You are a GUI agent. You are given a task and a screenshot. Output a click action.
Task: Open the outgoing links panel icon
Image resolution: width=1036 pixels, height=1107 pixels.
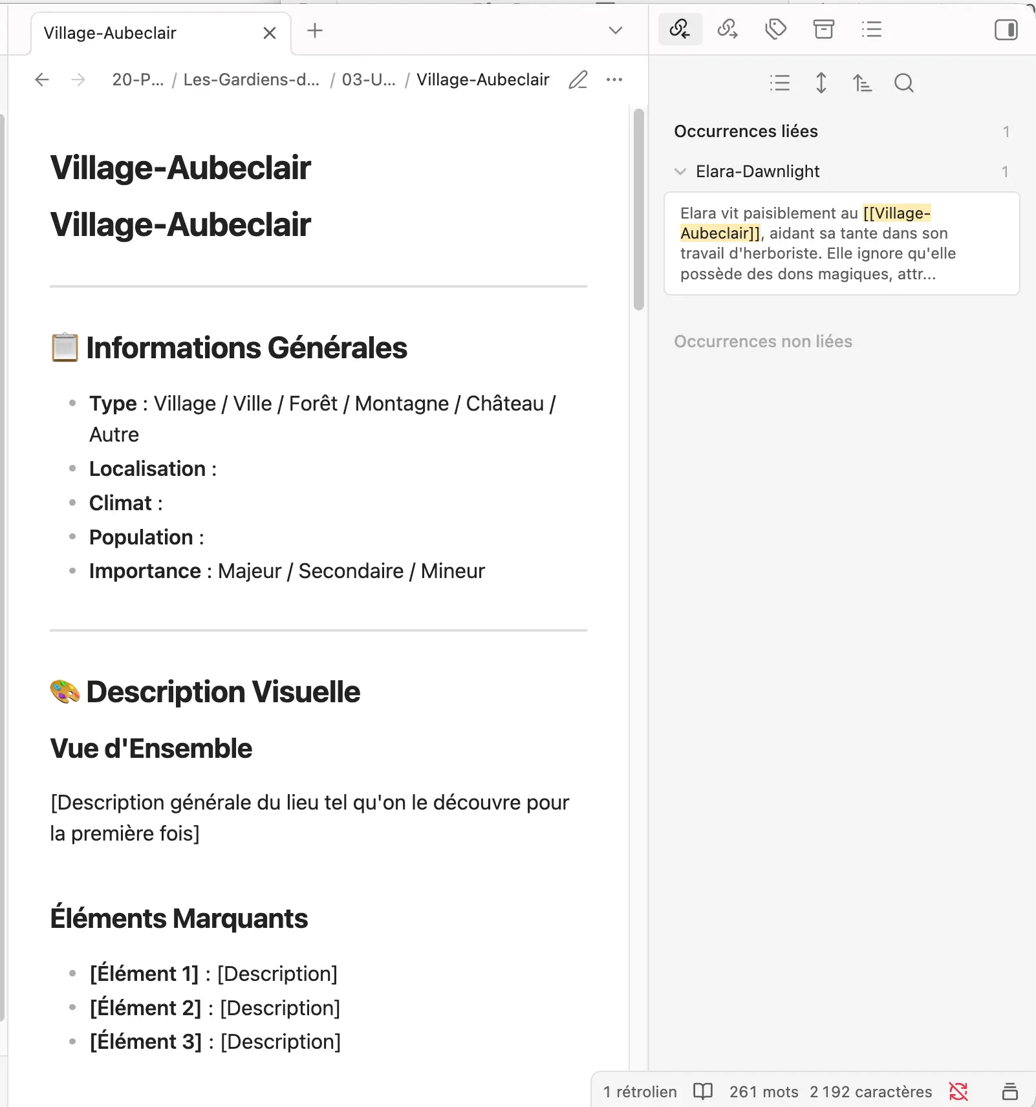coord(728,29)
